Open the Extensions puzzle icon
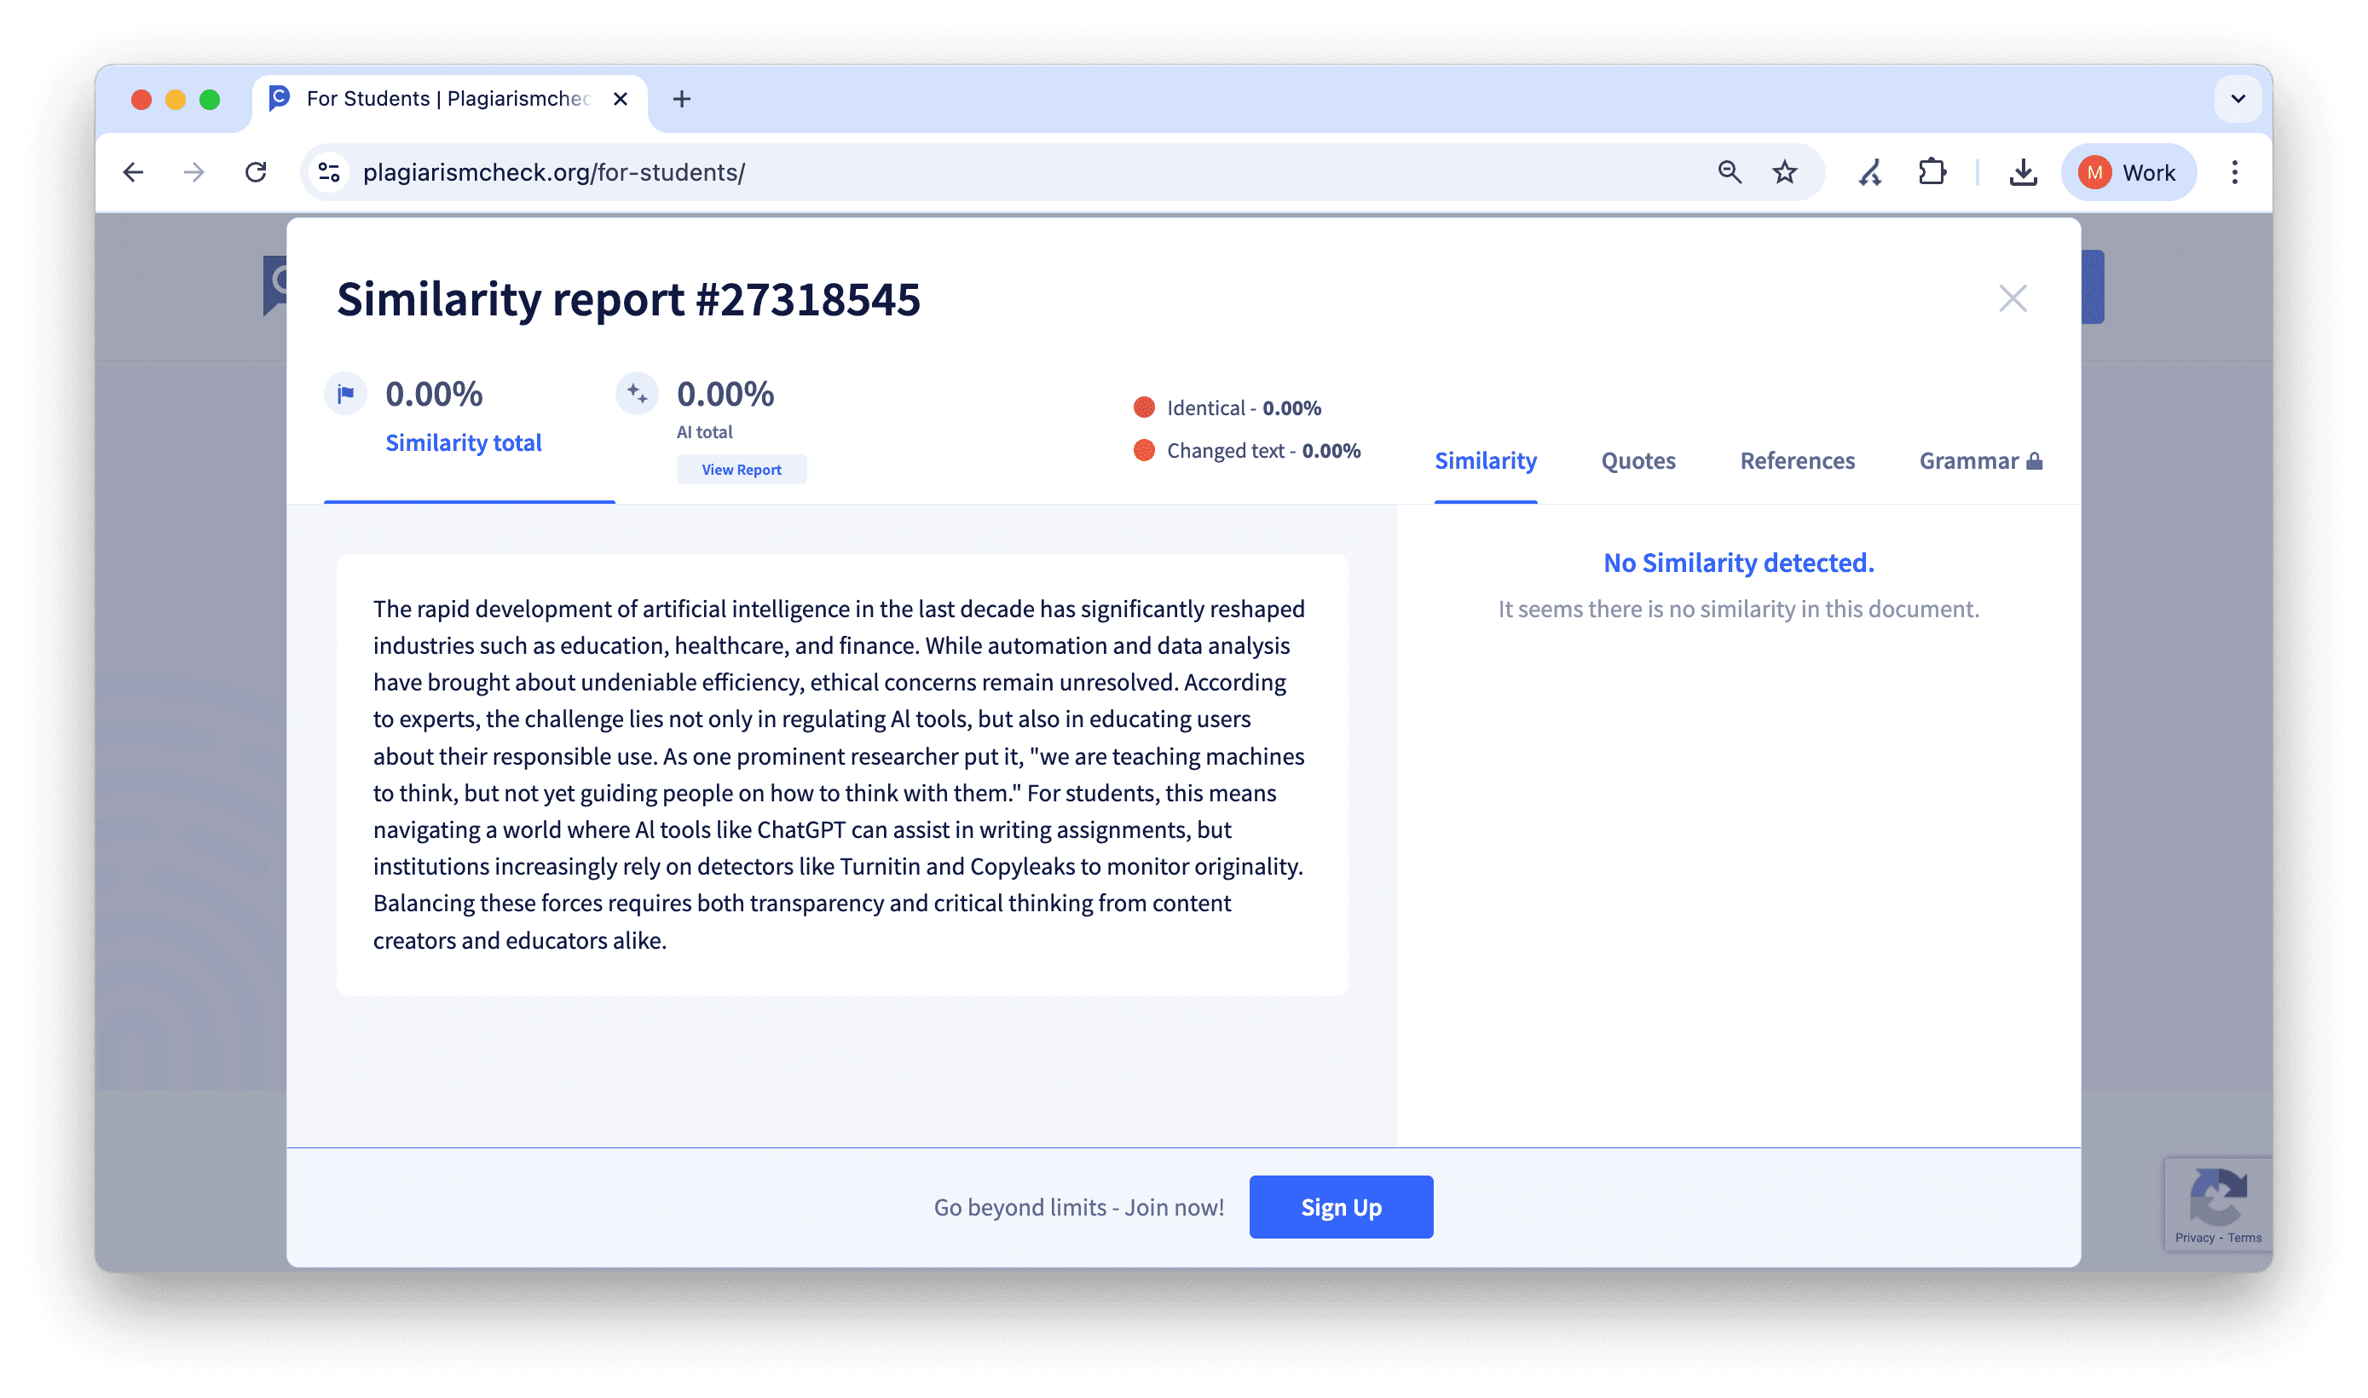The height and width of the screenshot is (1398, 2368). tap(1932, 172)
